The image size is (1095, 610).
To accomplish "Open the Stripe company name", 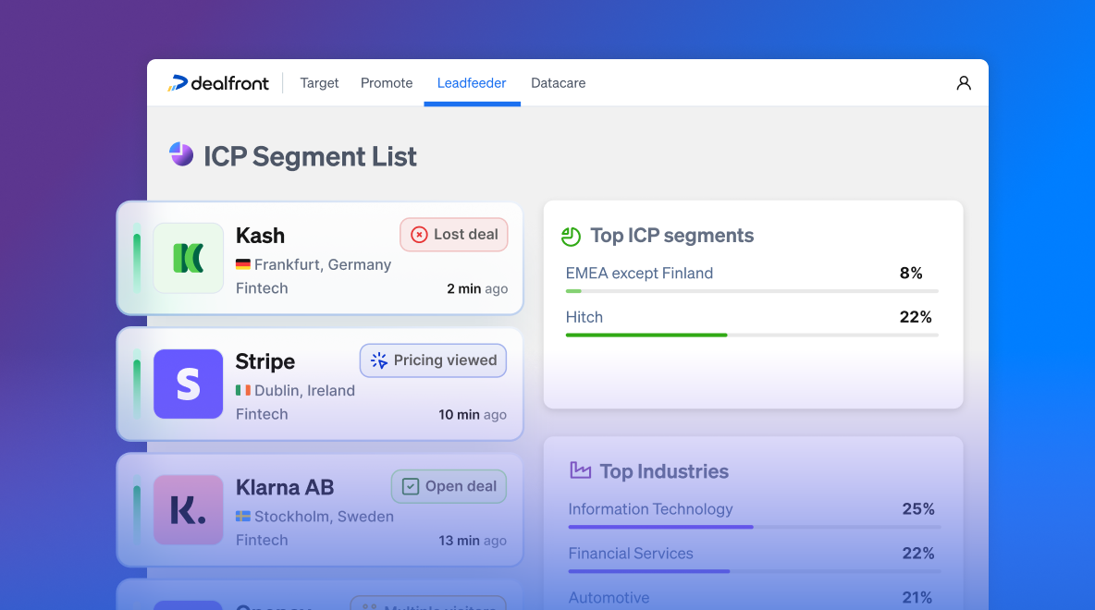I will 265,361.
